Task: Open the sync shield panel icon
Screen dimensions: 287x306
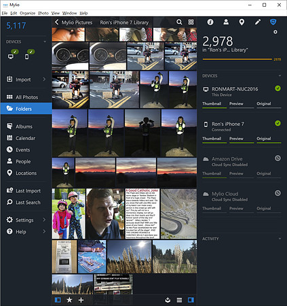Action: coord(273,22)
